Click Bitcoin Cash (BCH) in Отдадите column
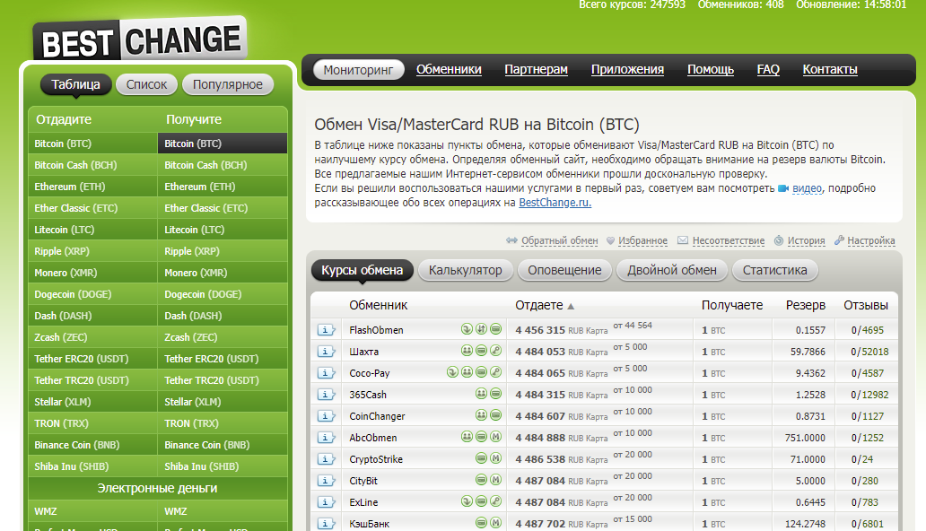This screenshot has width=926, height=531. coord(92,165)
